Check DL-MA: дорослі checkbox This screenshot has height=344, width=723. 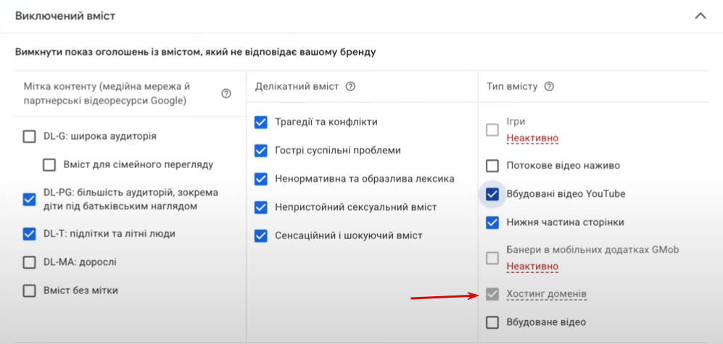tap(29, 262)
